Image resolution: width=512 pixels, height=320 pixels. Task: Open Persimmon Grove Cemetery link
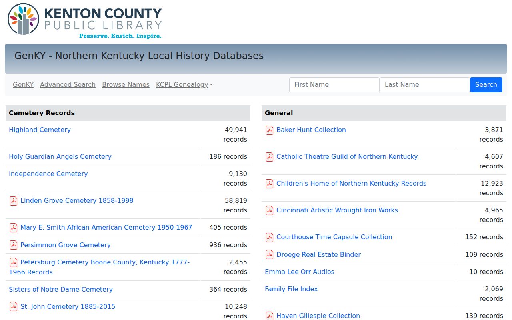[x=66, y=245]
